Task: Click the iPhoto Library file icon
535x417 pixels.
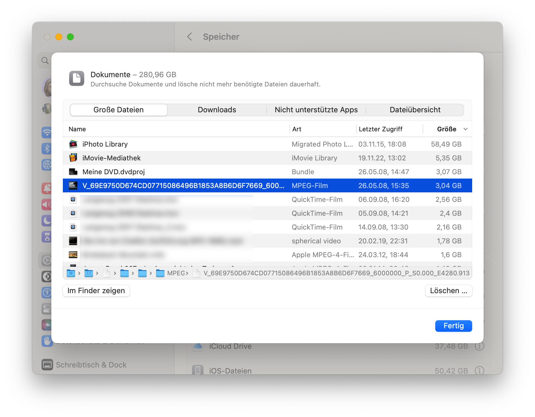Action: (73, 144)
